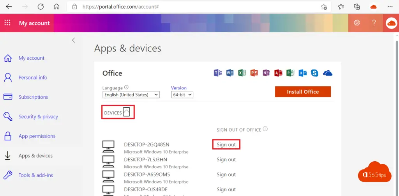This screenshot has width=399, height=196.
Task: Sign out of DESKTOP-2GQ485N
Action: 226,144
